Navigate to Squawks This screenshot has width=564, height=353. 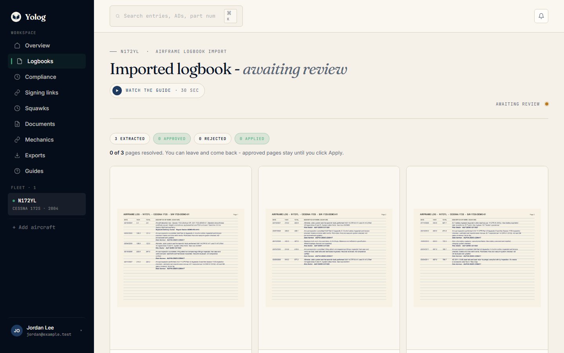pyautogui.click(x=47, y=108)
